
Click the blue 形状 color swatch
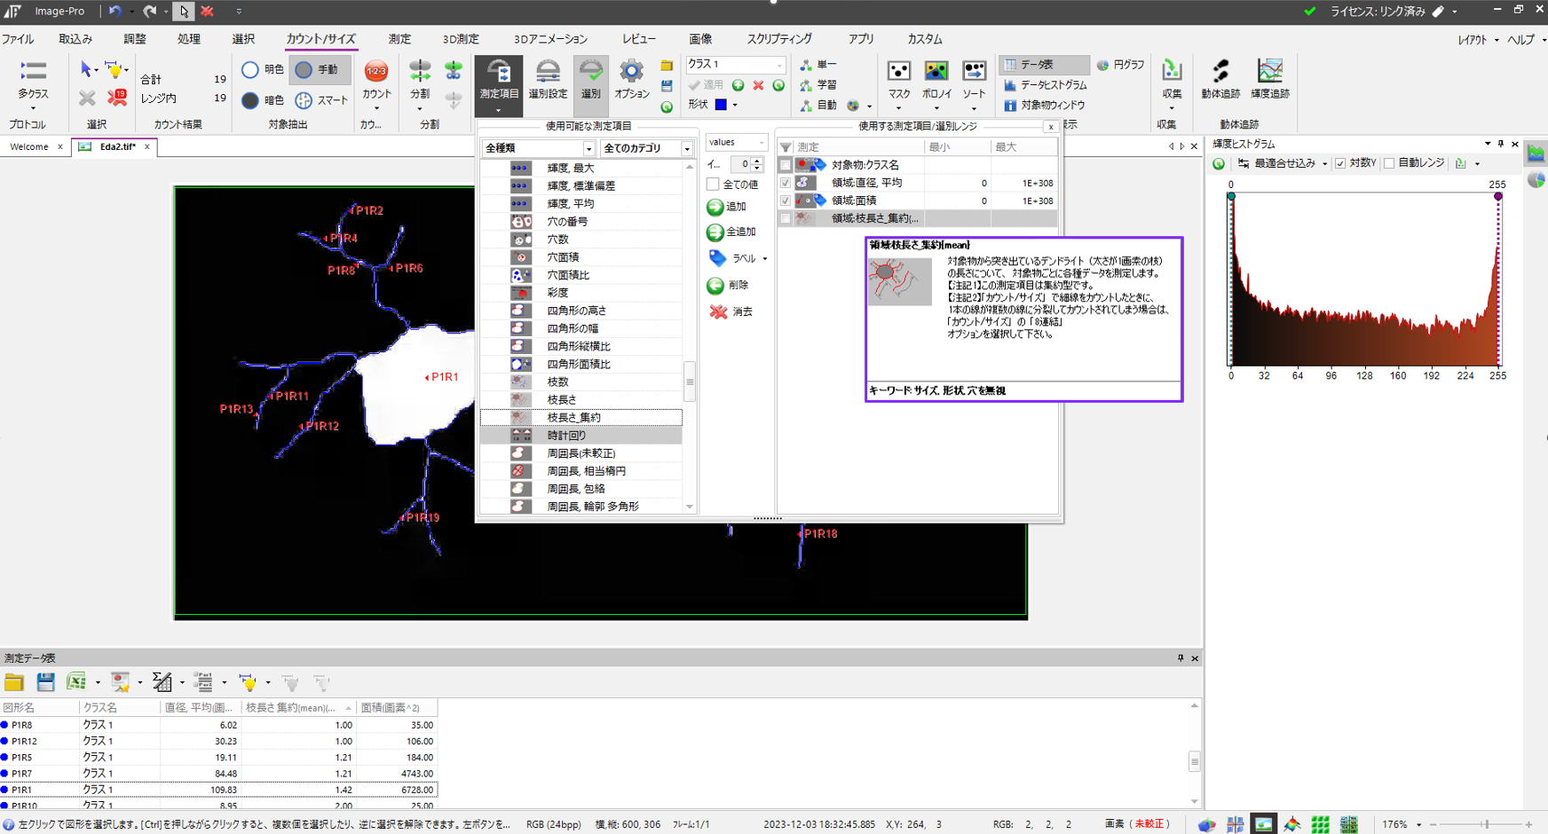tap(721, 105)
